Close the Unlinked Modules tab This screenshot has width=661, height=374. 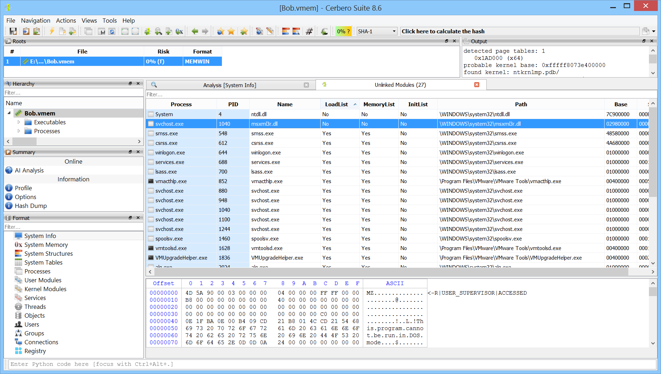477,85
